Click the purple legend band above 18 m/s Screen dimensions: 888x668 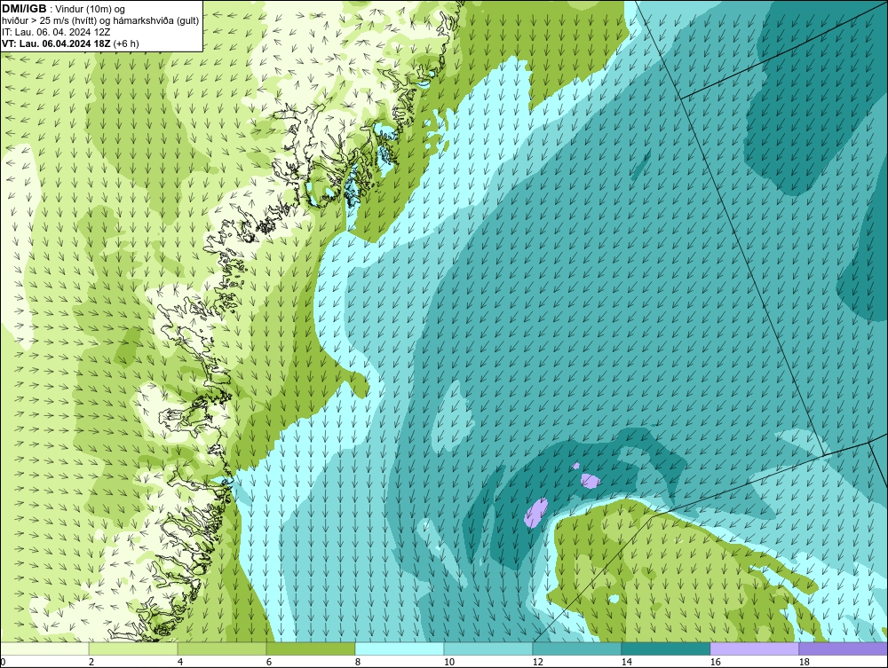coord(844,648)
